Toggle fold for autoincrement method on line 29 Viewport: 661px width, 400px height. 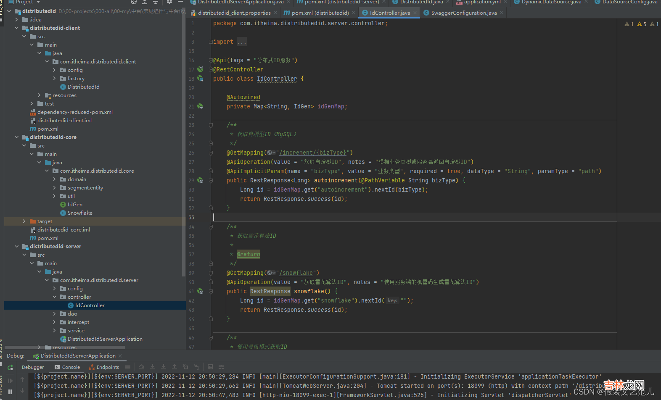tap(211, 180)
